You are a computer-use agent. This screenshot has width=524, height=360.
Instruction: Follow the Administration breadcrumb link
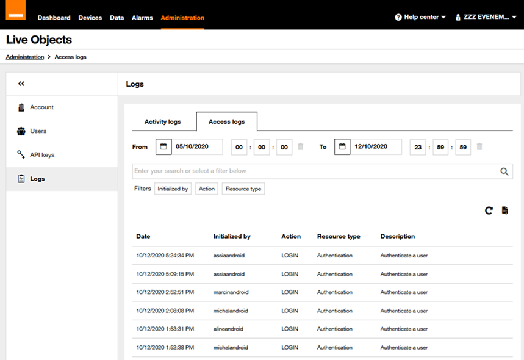coord(25,57)
